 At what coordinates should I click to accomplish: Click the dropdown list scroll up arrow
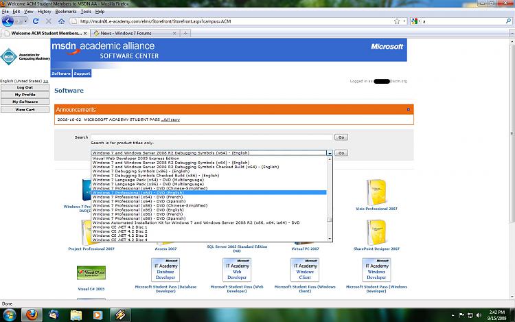[x=330, y=159]
